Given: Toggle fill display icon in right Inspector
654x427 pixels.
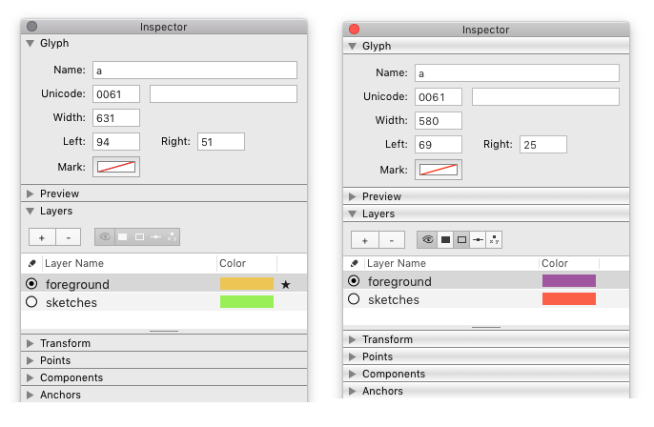Looking at the screenshot, I should click(445, 240).
